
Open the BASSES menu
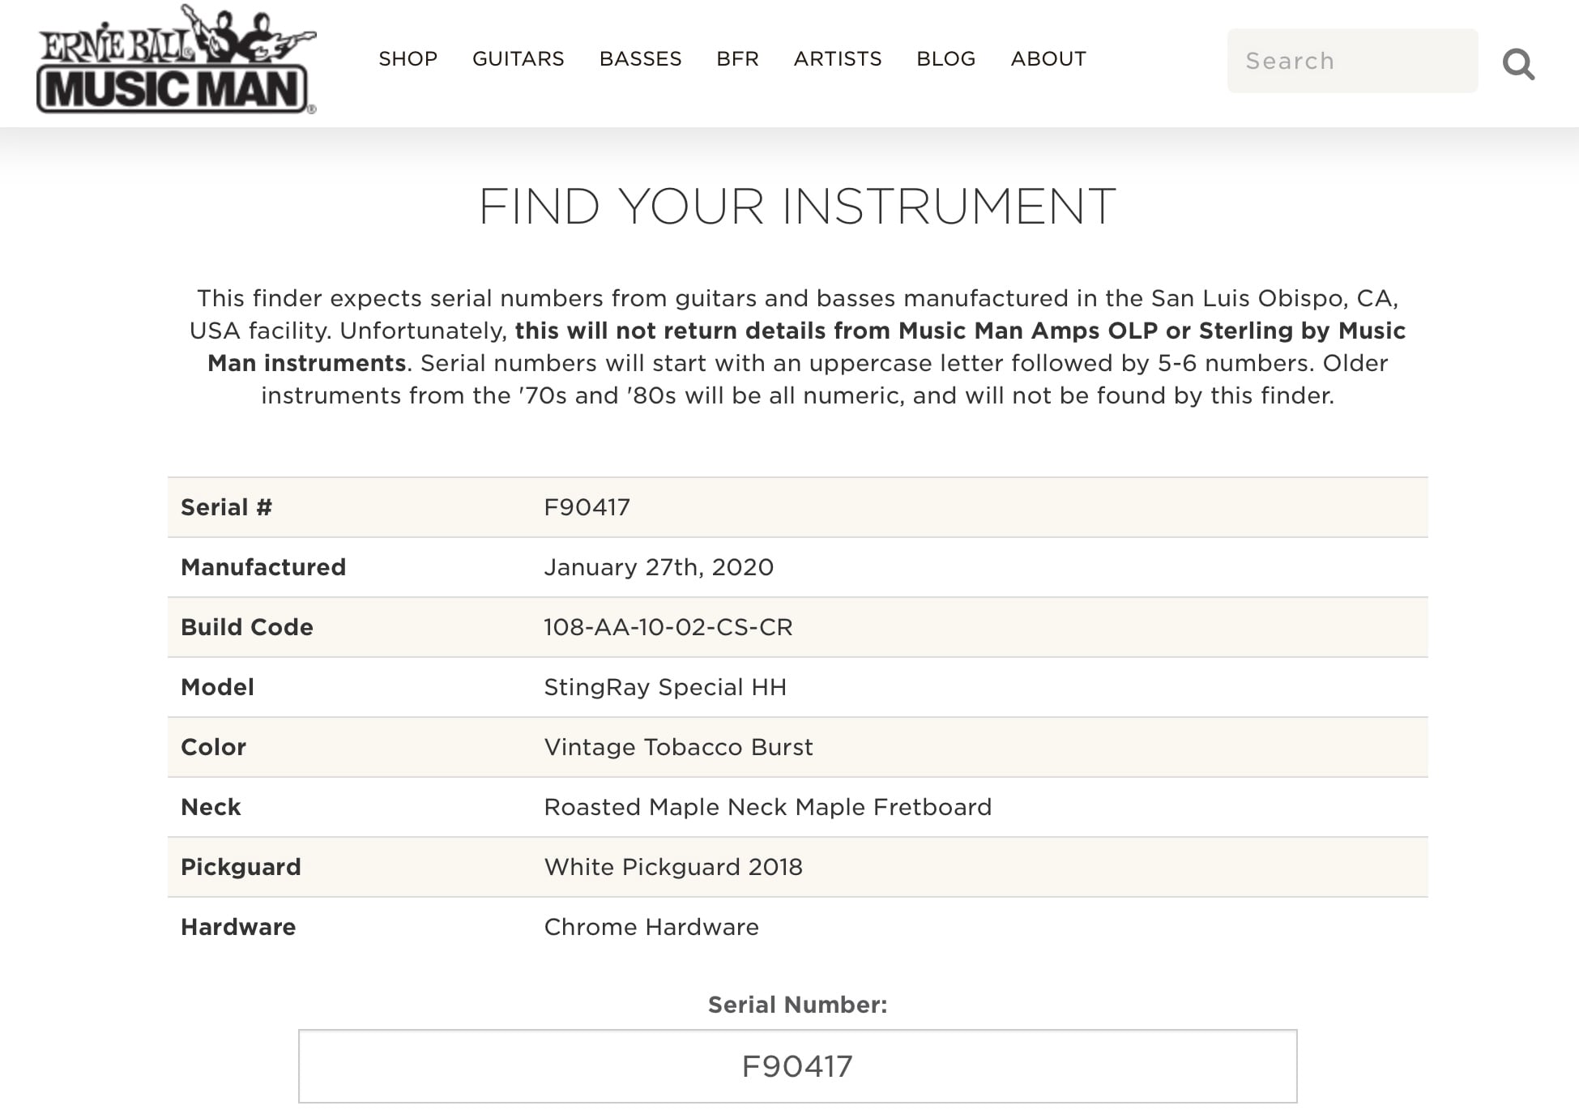[x=641, y=59]
